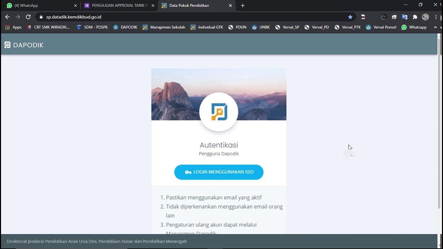Click the chain-link extension icon

pos(383,17)
